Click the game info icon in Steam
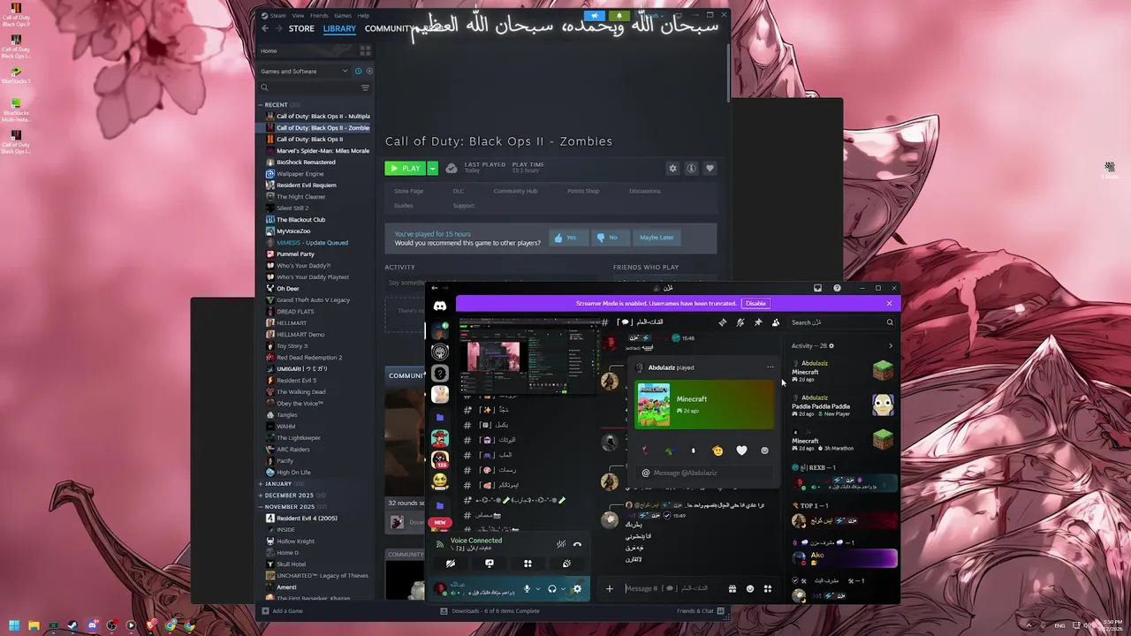This screenshot has width=1131, height=636. [691, 169]
